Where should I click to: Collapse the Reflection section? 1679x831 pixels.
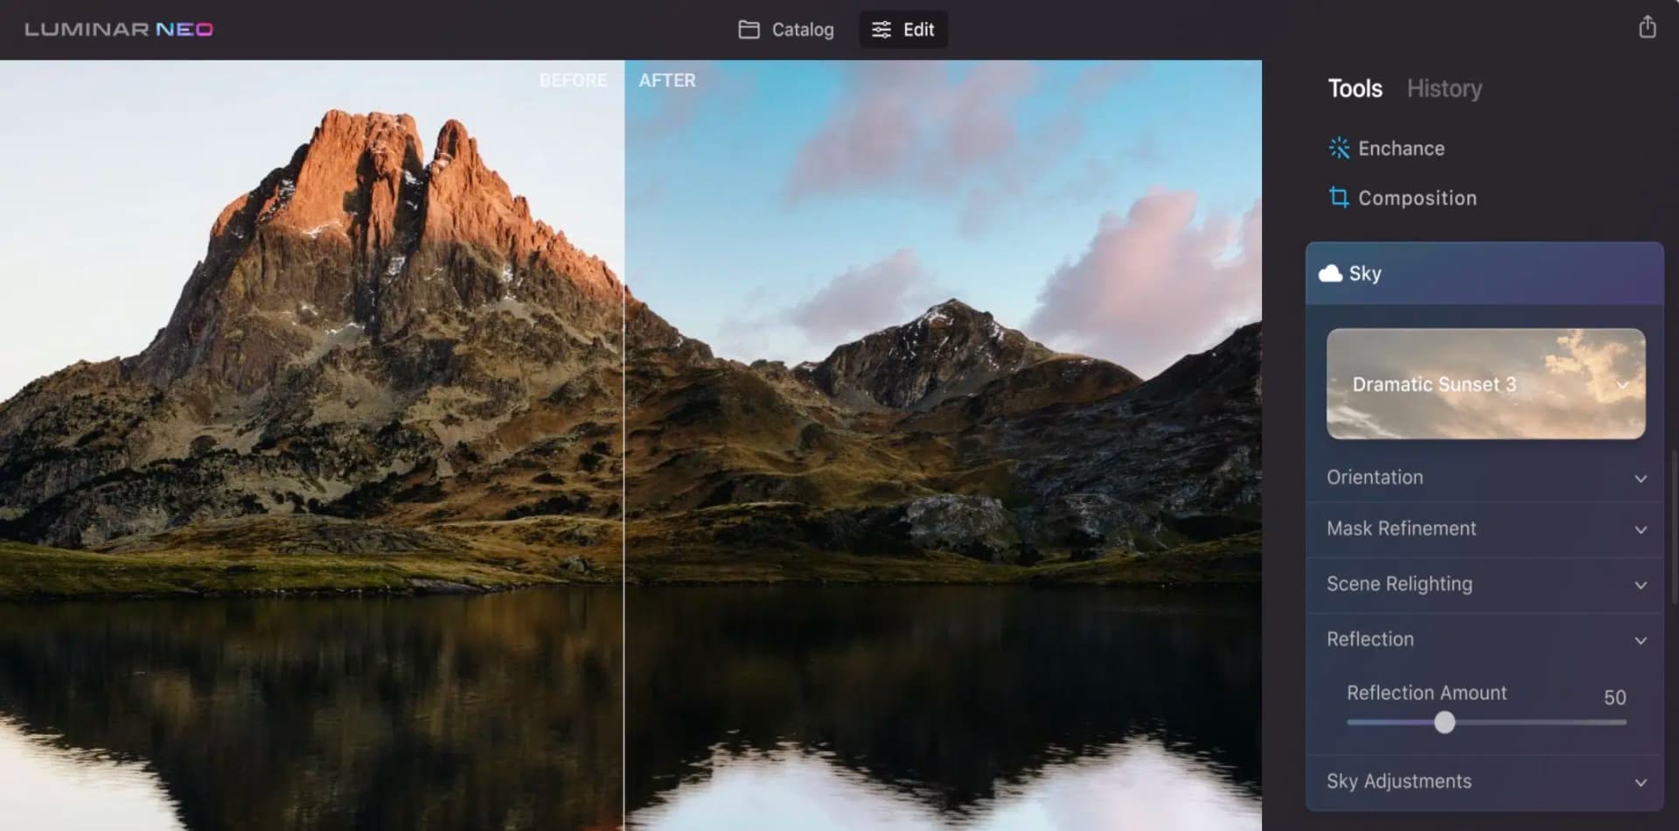1641,640
